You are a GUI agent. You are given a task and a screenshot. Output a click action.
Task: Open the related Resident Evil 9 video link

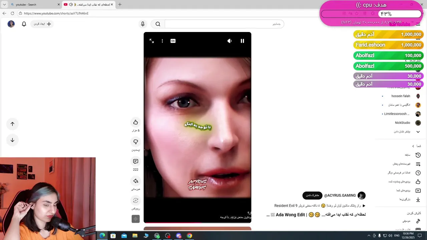320,206
